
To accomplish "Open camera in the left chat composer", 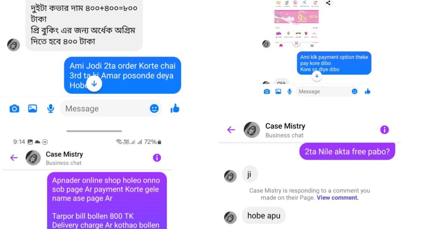I will click(15, 109).
